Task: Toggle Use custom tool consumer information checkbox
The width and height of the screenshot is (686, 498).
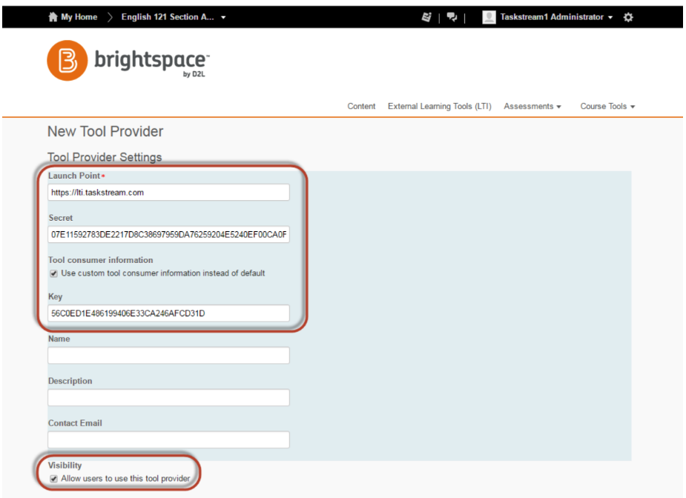Action: click(54, 273)
